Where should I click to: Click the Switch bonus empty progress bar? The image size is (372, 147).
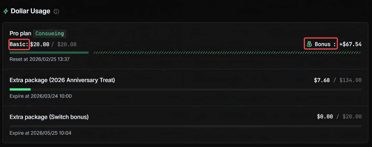pyautogui.click(x=185, y=126)
